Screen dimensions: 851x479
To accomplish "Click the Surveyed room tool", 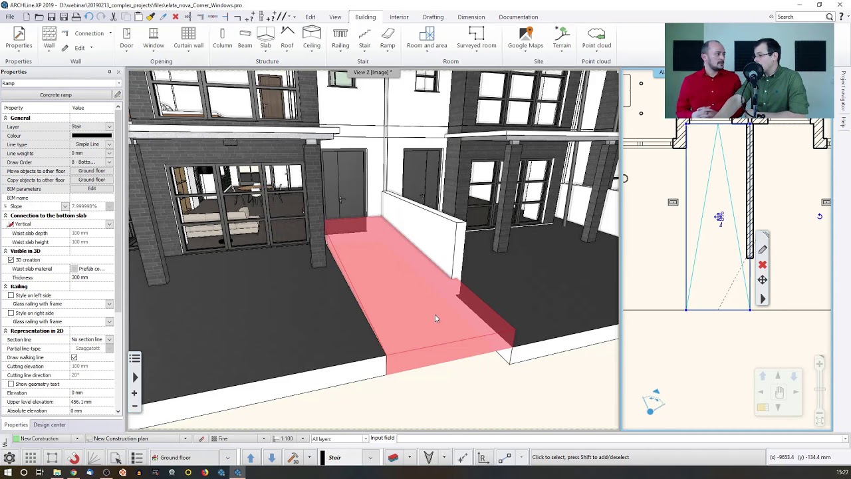I will (x=476, y=38).
